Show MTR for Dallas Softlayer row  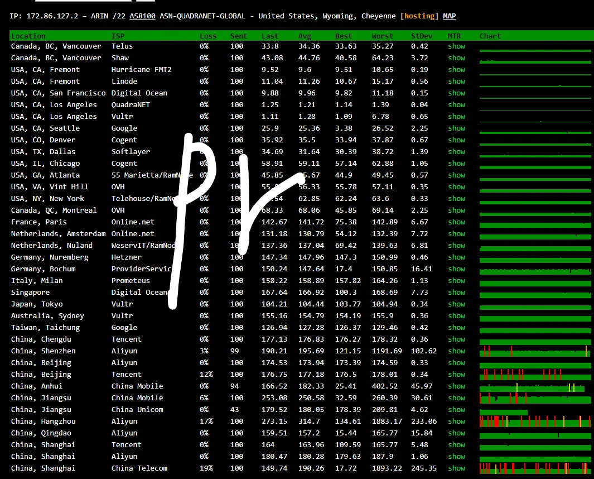tap(456, 152)
